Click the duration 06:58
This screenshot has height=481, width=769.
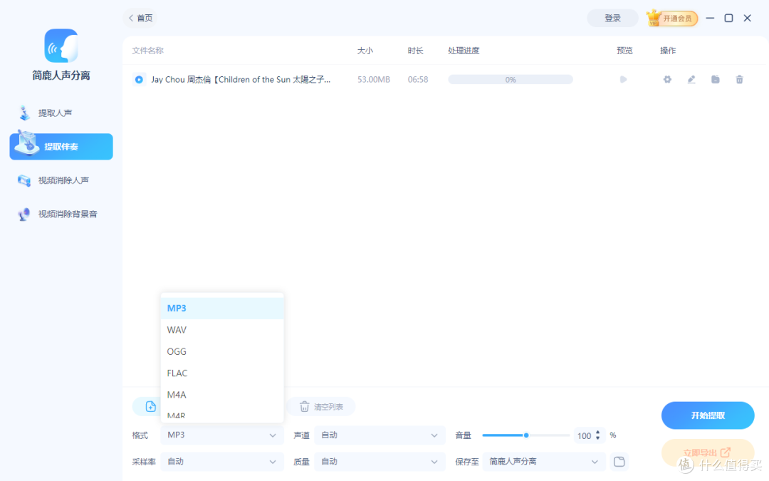click(418, 80)
